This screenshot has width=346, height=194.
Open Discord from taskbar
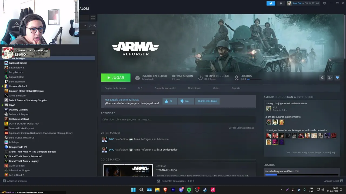[181, 190]
